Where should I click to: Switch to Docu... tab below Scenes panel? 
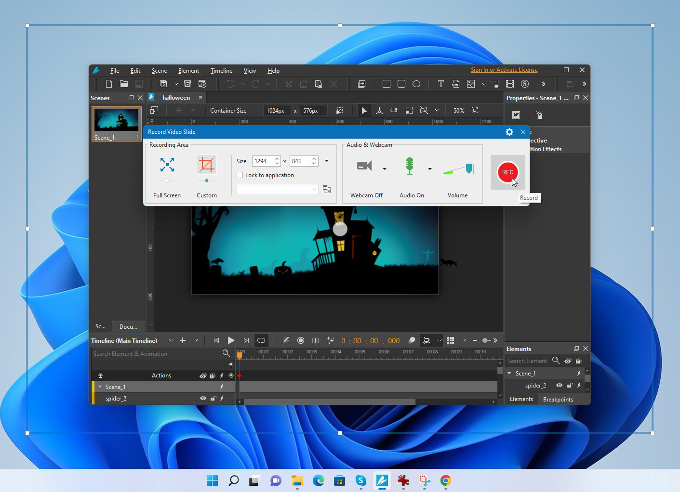tap(128, 326)
